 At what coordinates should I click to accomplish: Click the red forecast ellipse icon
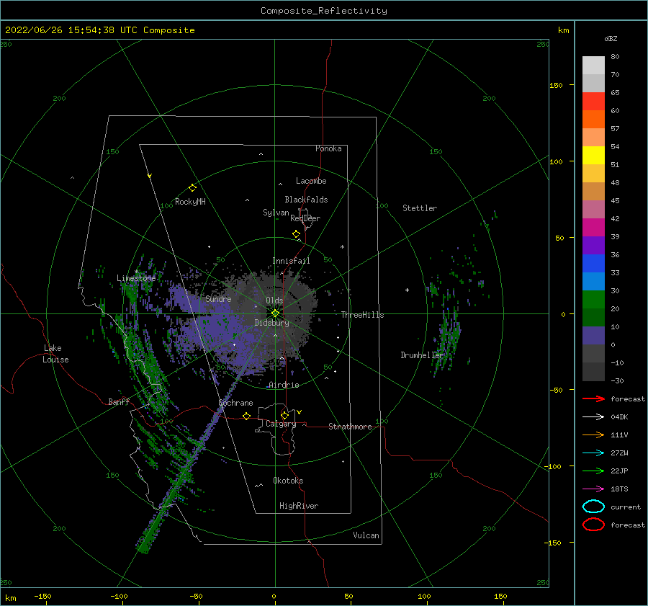click(593, 525)
